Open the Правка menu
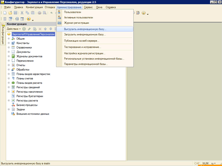This screenshot has width=222, height=166. click(18, 7)
